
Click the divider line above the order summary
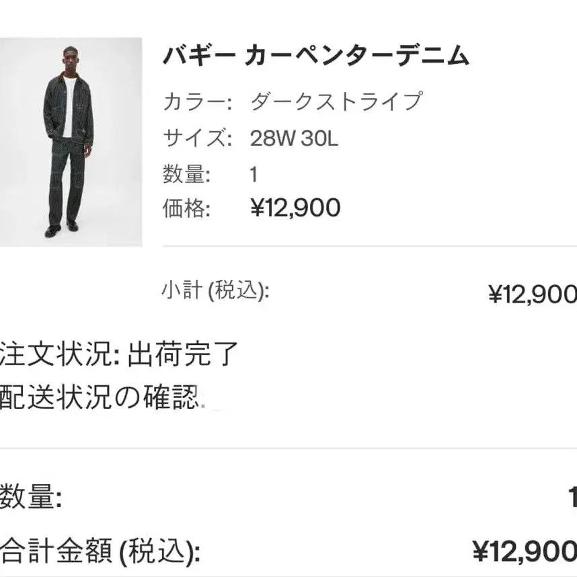coord(288,449)
